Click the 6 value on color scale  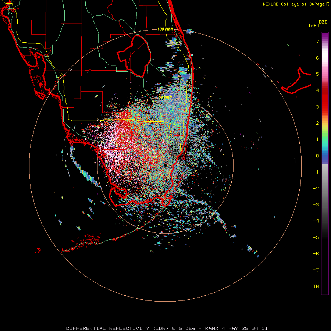(317, 58)
